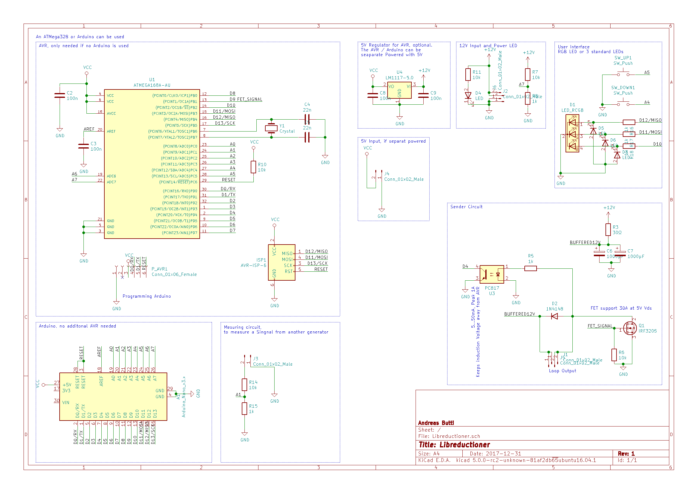Select the R14 10k resistor in measuring circuit
This screenshot has height=493, width=697.
coord(244,384)
